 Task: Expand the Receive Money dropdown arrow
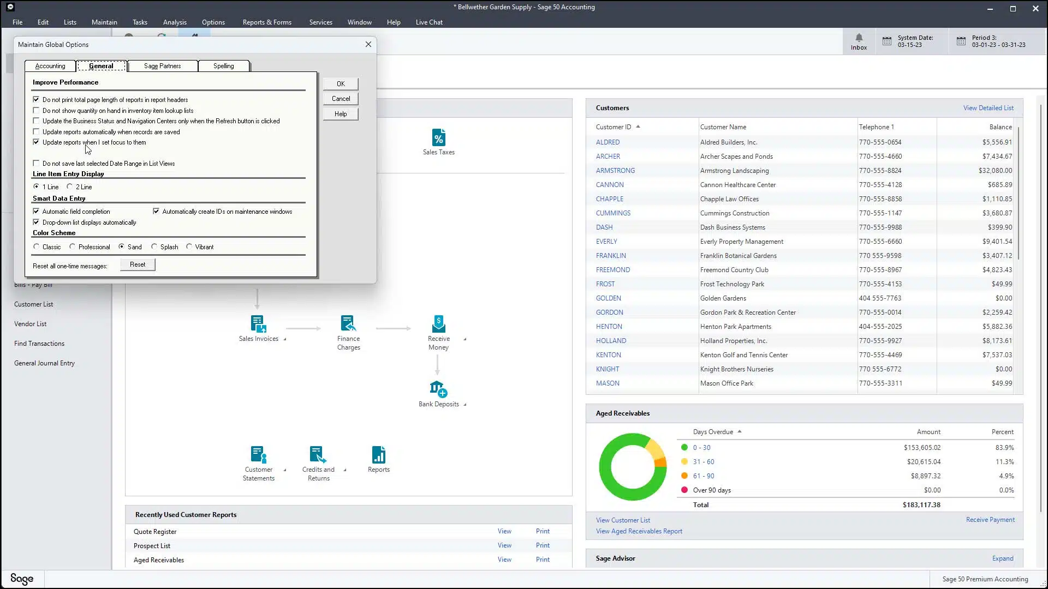465,339
